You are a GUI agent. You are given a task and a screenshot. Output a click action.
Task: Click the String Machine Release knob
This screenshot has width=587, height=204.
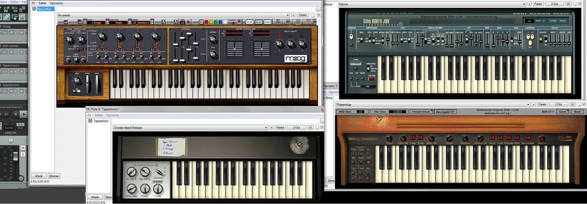(x=465, y=138)
